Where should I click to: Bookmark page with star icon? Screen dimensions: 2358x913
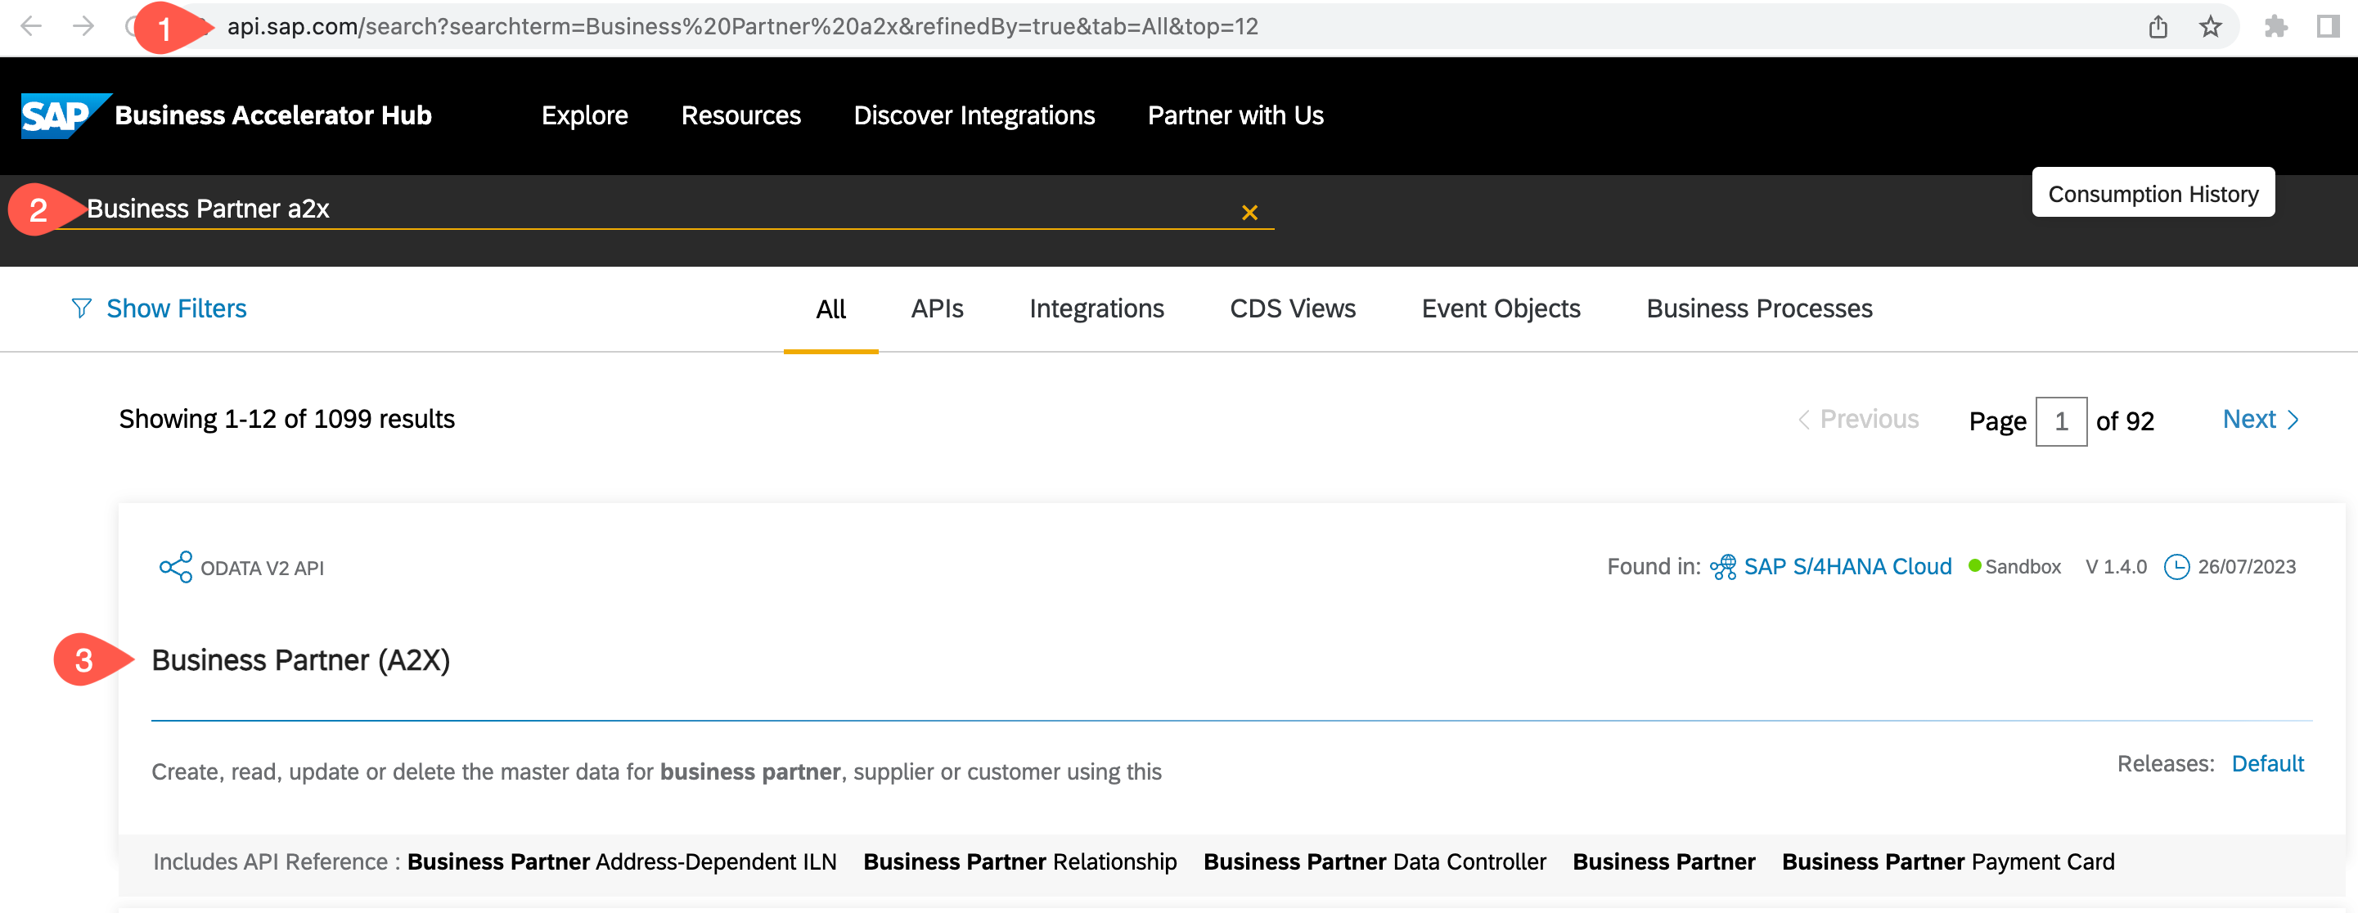[x=2210, y=26]
